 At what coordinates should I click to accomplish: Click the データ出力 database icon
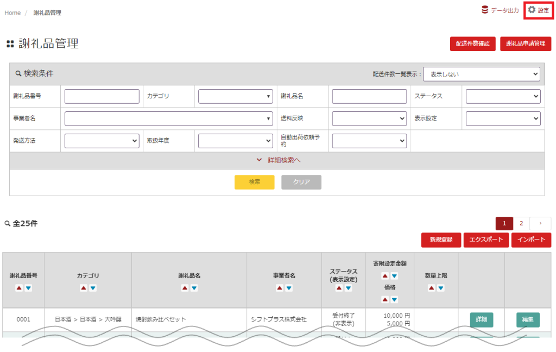[485, 10]
